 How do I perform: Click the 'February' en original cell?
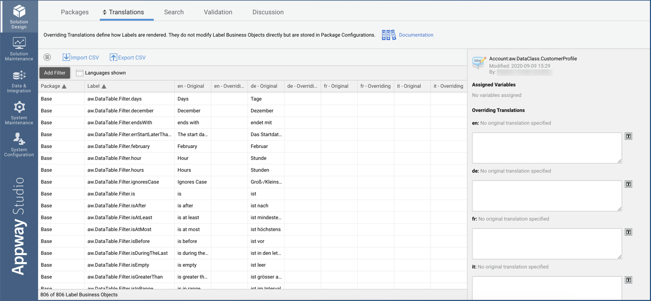point(193,146)
